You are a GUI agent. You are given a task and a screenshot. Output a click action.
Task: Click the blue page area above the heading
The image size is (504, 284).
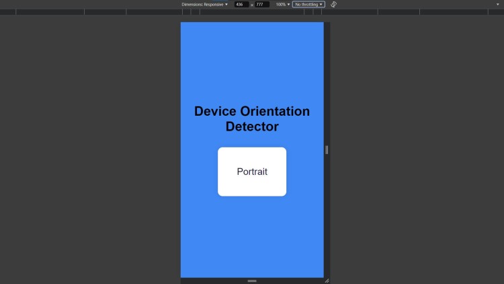click(252, 61)
